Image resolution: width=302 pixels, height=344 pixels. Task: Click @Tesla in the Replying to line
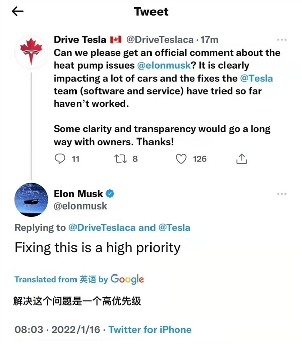point(174,228)
